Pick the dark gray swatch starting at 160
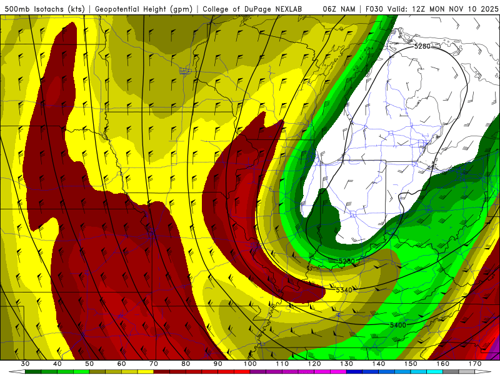This screenshot has width=500, height=375. click(451, 372)
